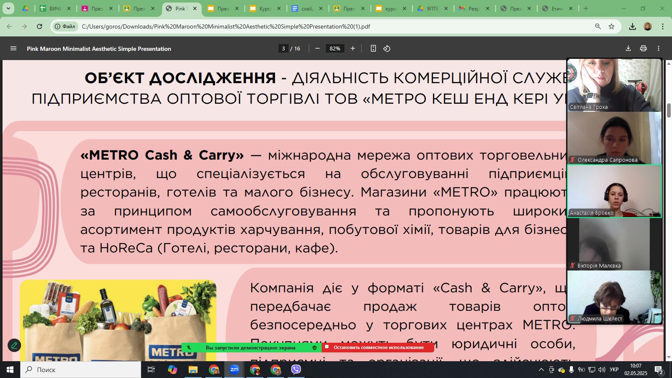The width and height of the screenshot is (672, 378).
Task: Switch to the Резул Gmail tab
Action: [x=475, y=8]
